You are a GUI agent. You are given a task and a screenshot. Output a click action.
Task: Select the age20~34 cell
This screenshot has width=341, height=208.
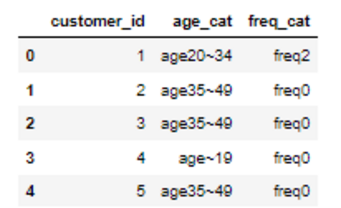click(196, 56)
